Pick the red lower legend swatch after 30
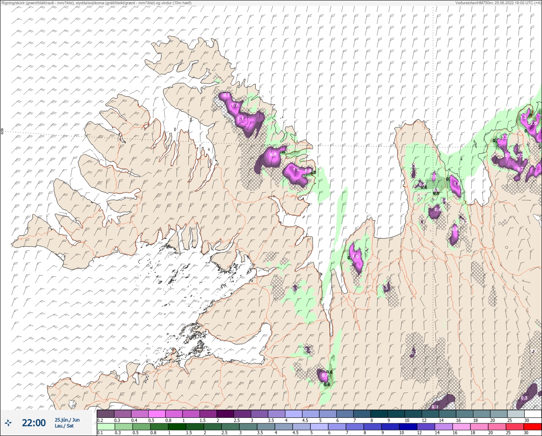 532,426
